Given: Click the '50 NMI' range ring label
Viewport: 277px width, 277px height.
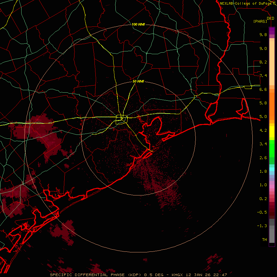Looking at the screenshot, I should pyautogui.click(x=138, y=82).
